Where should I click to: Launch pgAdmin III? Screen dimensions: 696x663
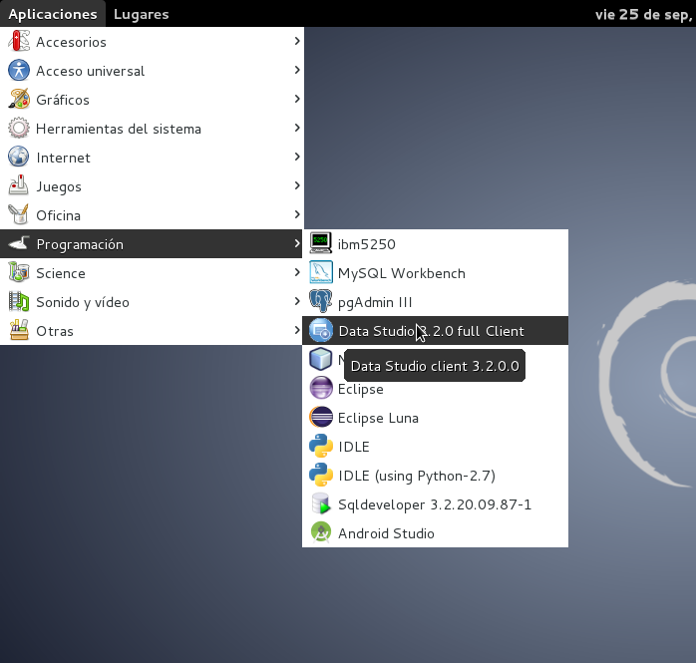[x=435, y=302]
